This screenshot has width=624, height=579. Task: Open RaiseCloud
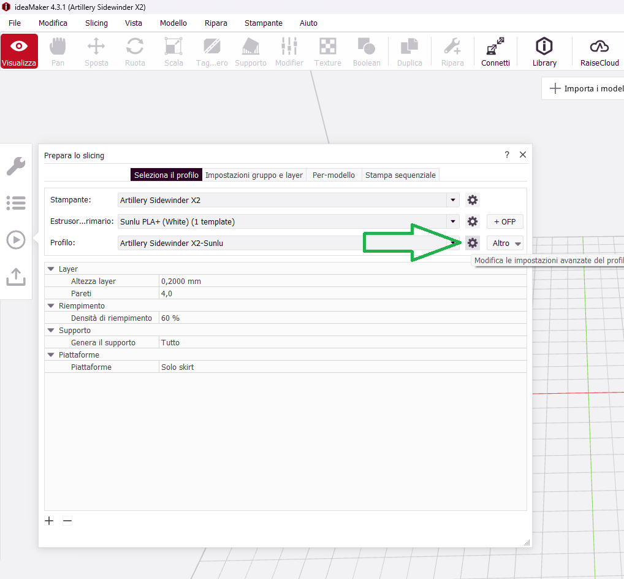click(x=599, y=52)
